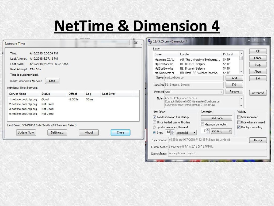Click Update Now in Network Time
Viewport: 274px width, 206px height.
click(26, 133)
